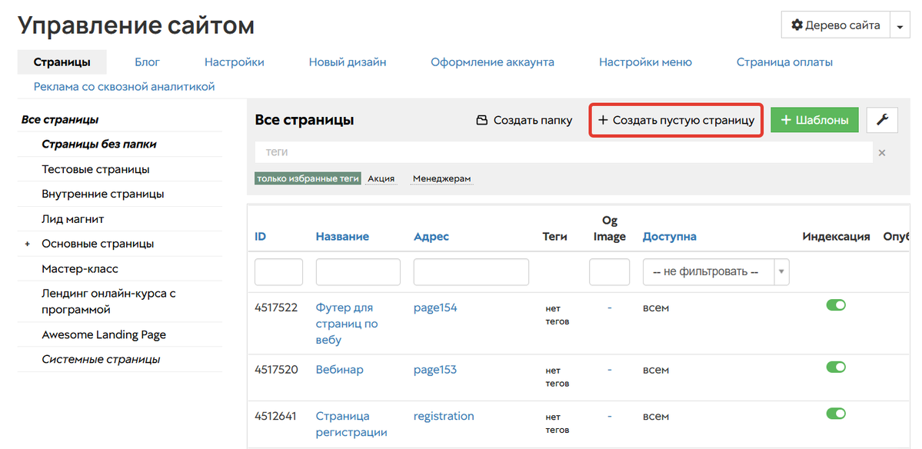
Task: Open Тестовые страницы folder
Action: [95, 169]
